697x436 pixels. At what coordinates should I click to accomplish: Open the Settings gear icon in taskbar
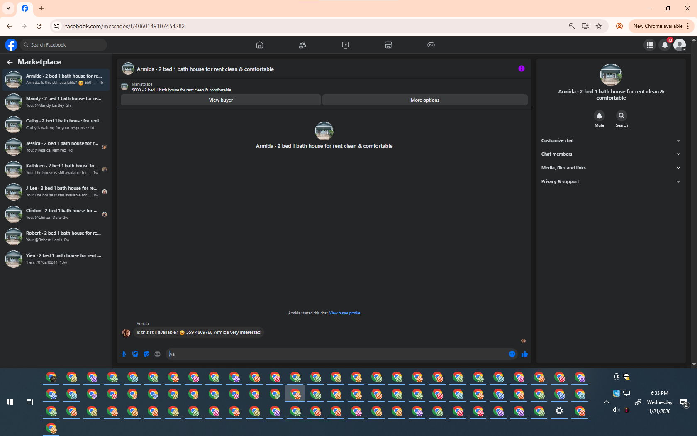[x=559, y=411]
